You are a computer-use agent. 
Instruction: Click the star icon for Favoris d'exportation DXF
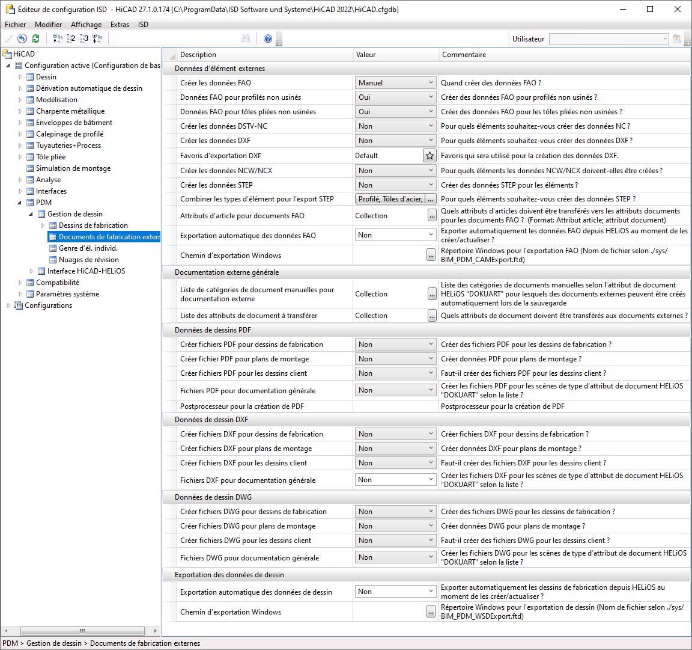(429, 156)
